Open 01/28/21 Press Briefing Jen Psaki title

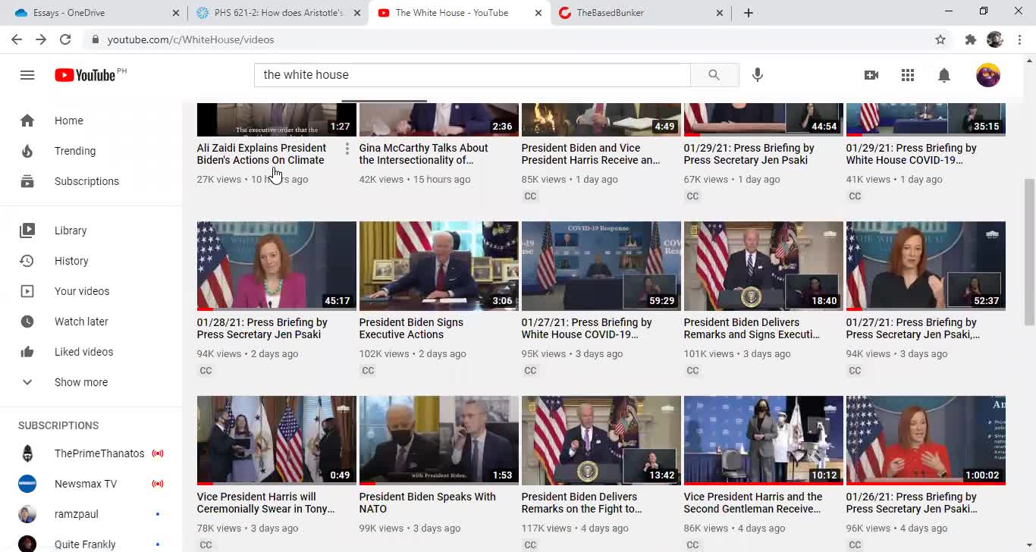click(262, 328)
